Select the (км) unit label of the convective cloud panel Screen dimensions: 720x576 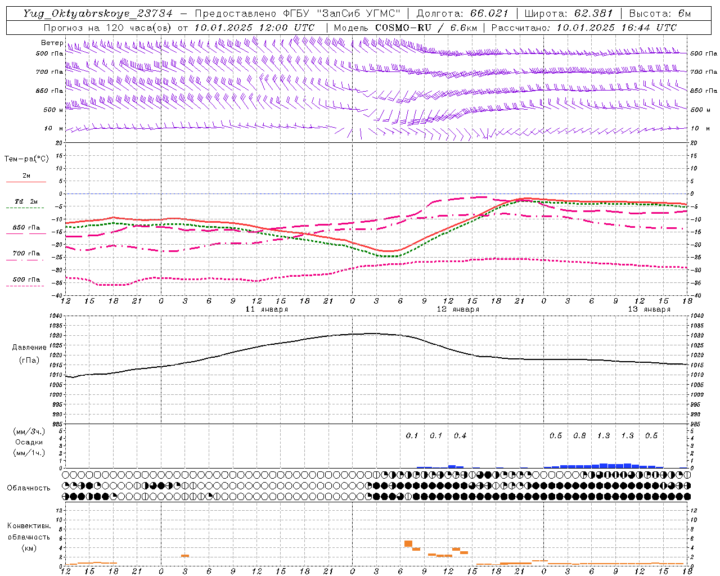[29, 548]
